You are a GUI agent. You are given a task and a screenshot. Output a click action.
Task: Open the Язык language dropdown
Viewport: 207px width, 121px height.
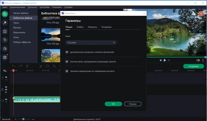tap(91, 42)
